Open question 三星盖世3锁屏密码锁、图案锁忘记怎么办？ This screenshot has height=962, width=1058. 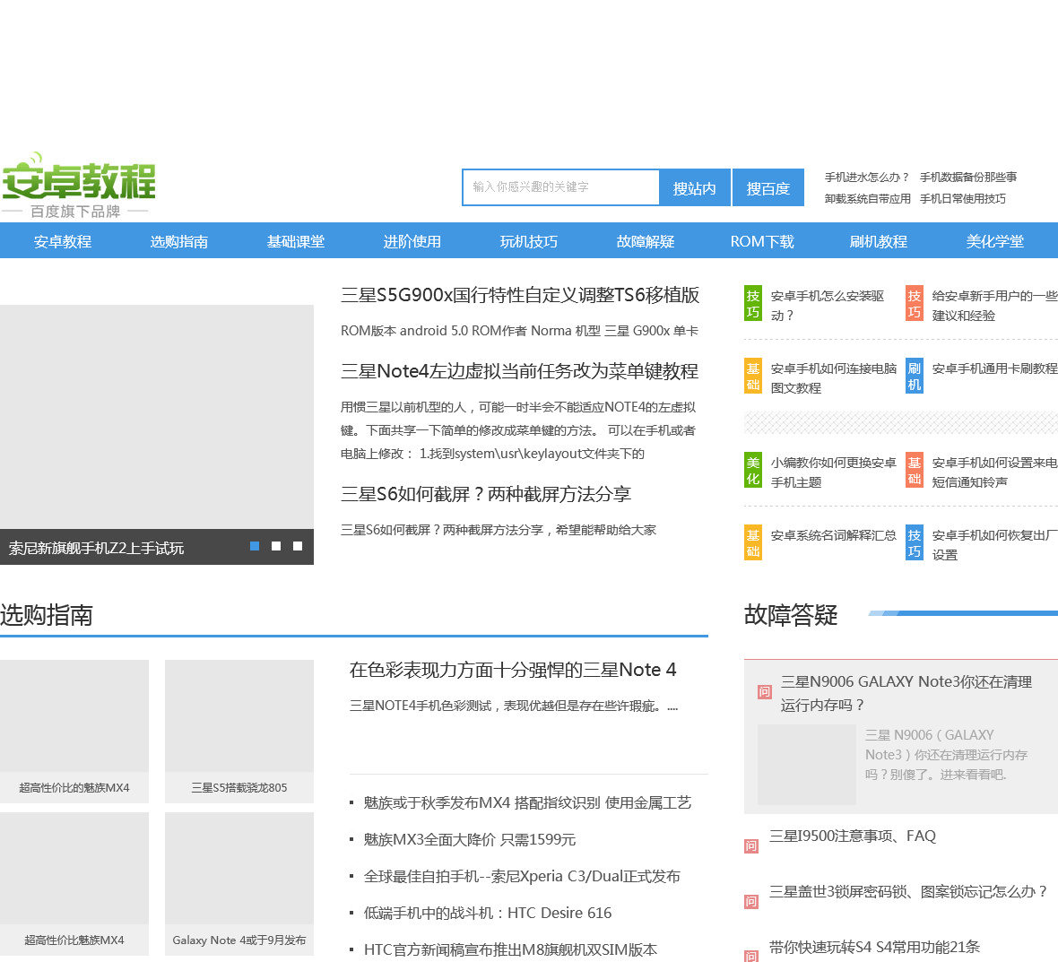(x=908, y=892)
